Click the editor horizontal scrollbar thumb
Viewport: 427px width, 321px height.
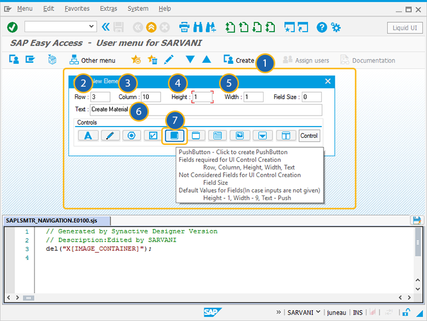coord(28,298)
